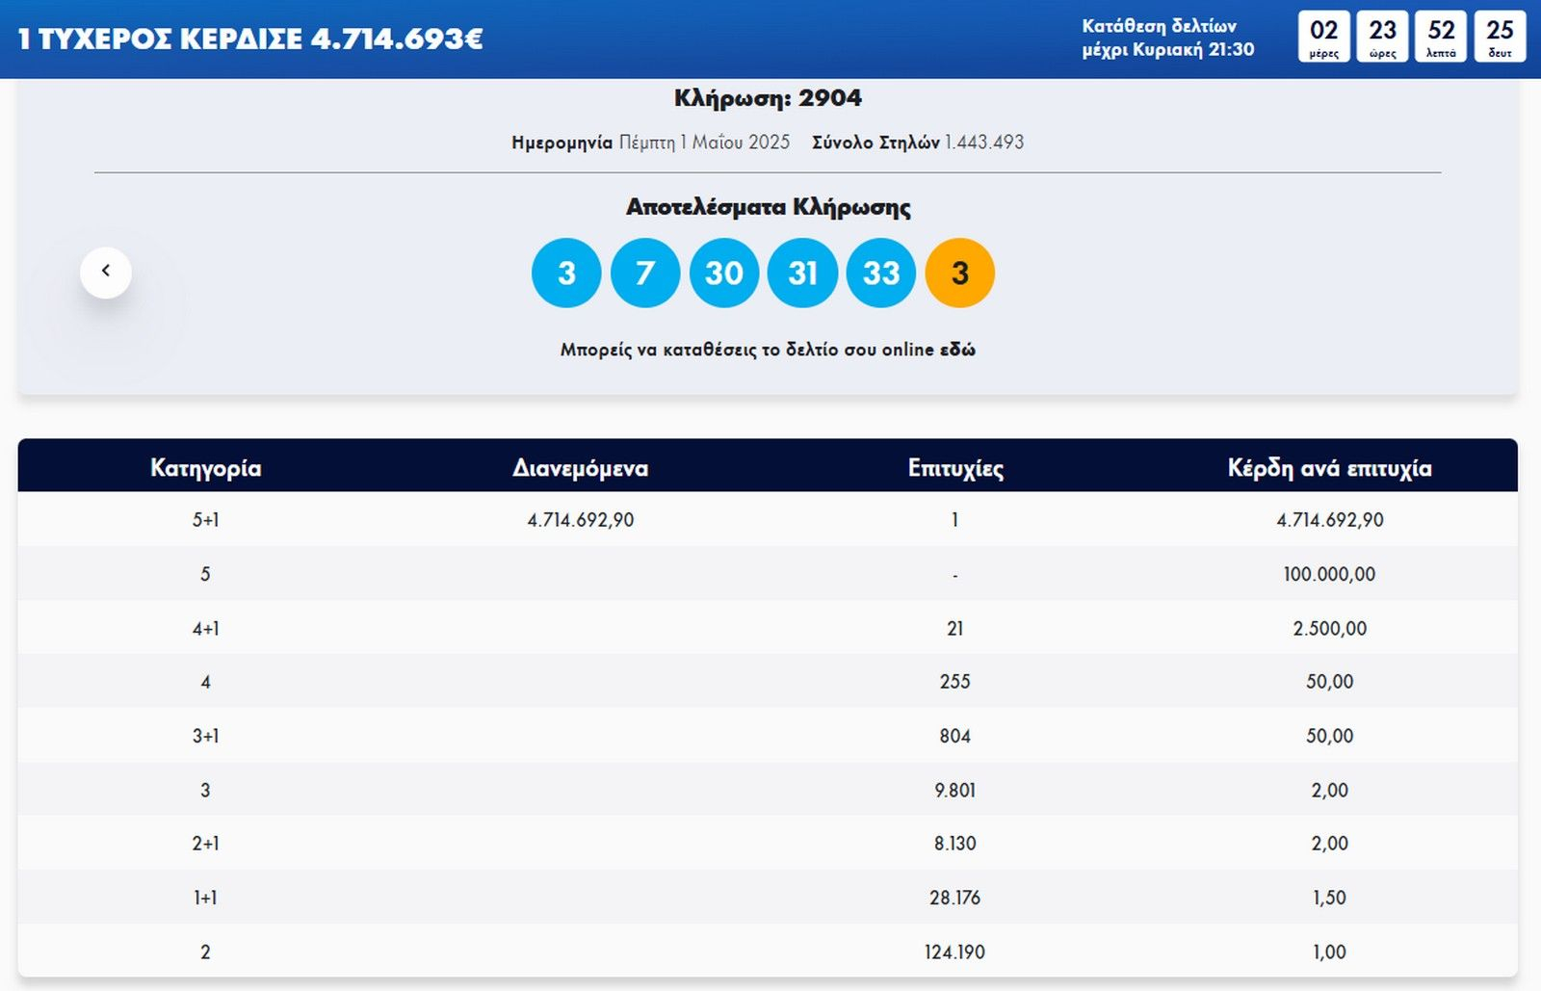Click the seconds countdown box in the banner

click(x=1500, y=37)
